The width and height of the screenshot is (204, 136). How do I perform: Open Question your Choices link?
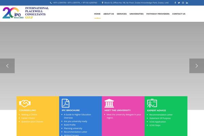(x=32, y=122)
